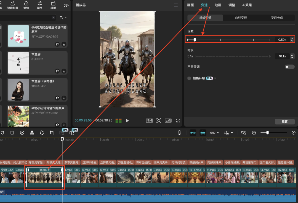Toggle the 声音变调 switch

[289, 67]
